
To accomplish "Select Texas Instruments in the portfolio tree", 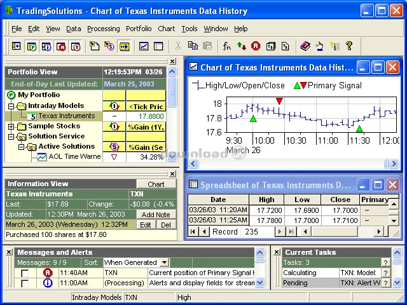I will (66, 116).
